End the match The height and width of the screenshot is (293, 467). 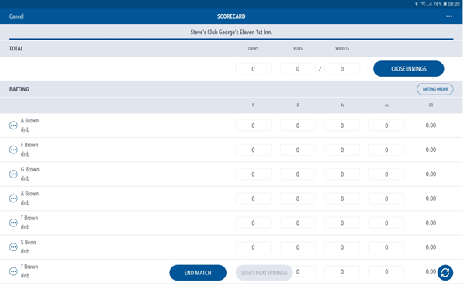tap(198, 273)
